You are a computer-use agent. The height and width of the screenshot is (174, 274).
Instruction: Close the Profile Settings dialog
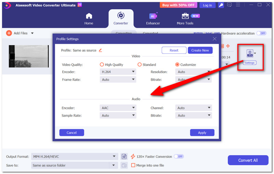215,39
